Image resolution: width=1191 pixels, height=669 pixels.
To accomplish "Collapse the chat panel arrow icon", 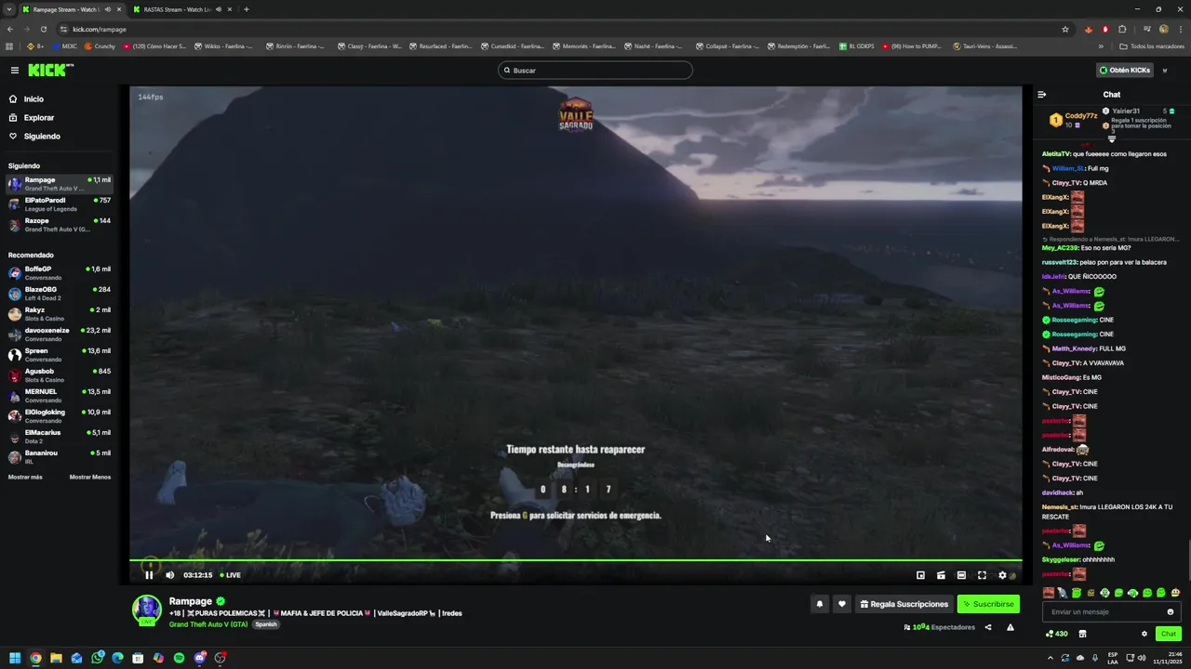I will click(1042, 95).
